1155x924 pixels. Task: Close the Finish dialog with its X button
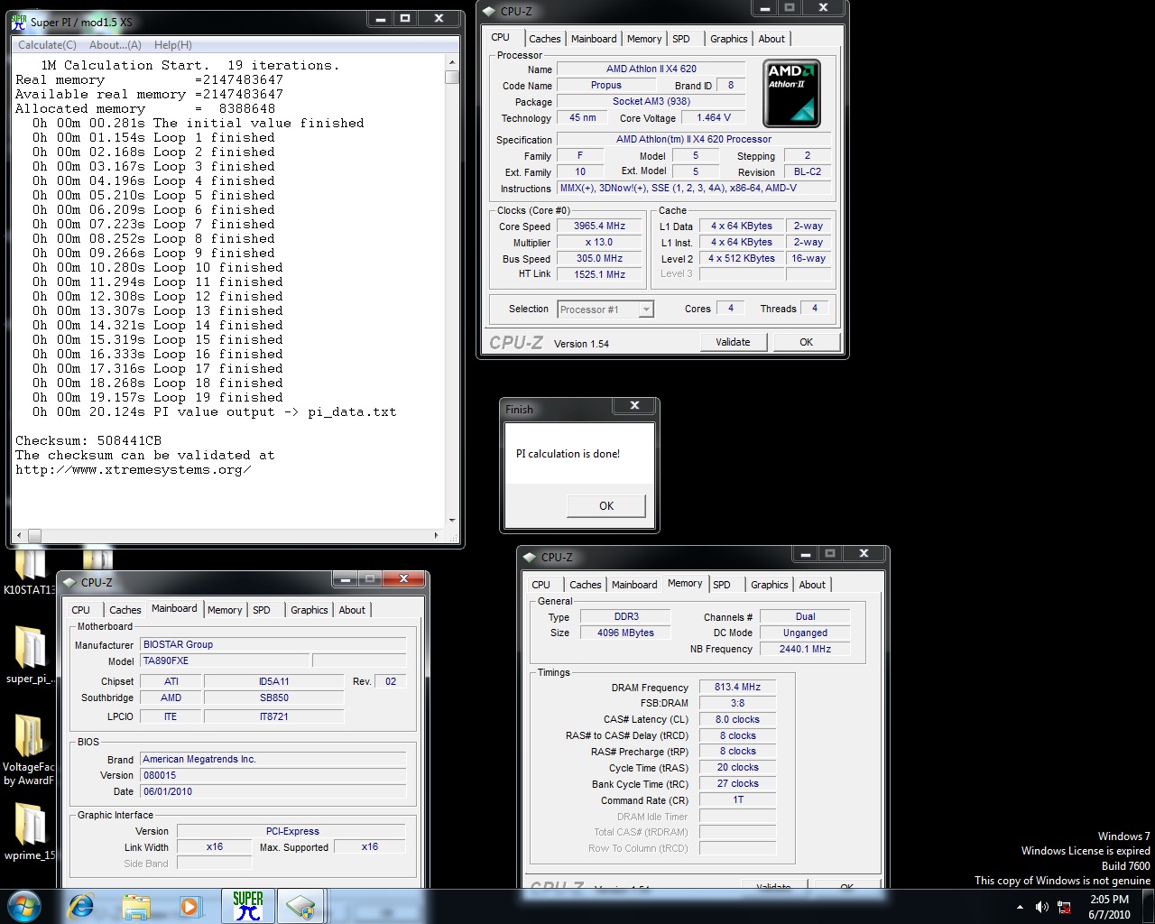(634, 406)
